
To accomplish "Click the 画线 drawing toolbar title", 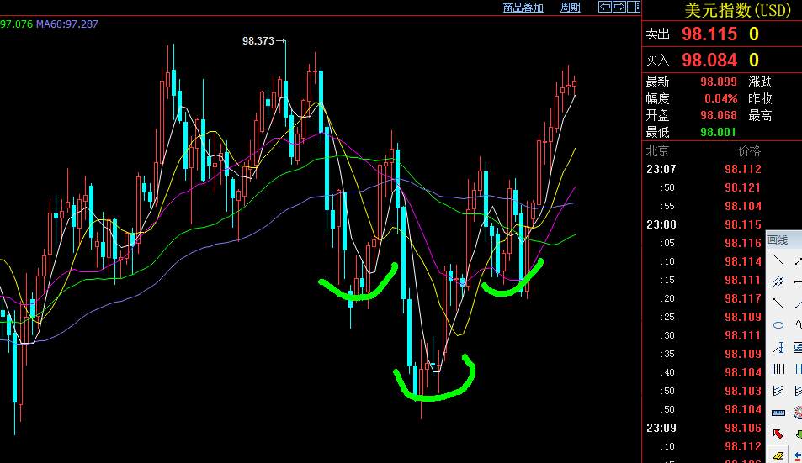I will click(x=778, y=239).
